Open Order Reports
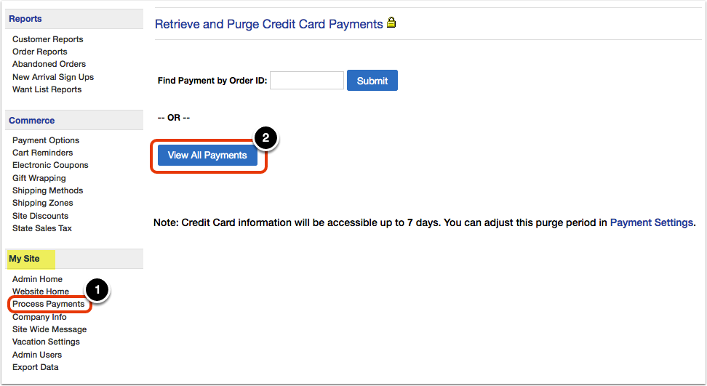707x386 pixels. pyautogui.click(x=40, y=52)
